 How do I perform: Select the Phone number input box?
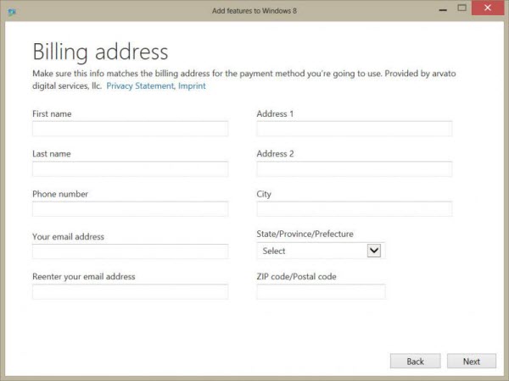click(x=130, y=209)
